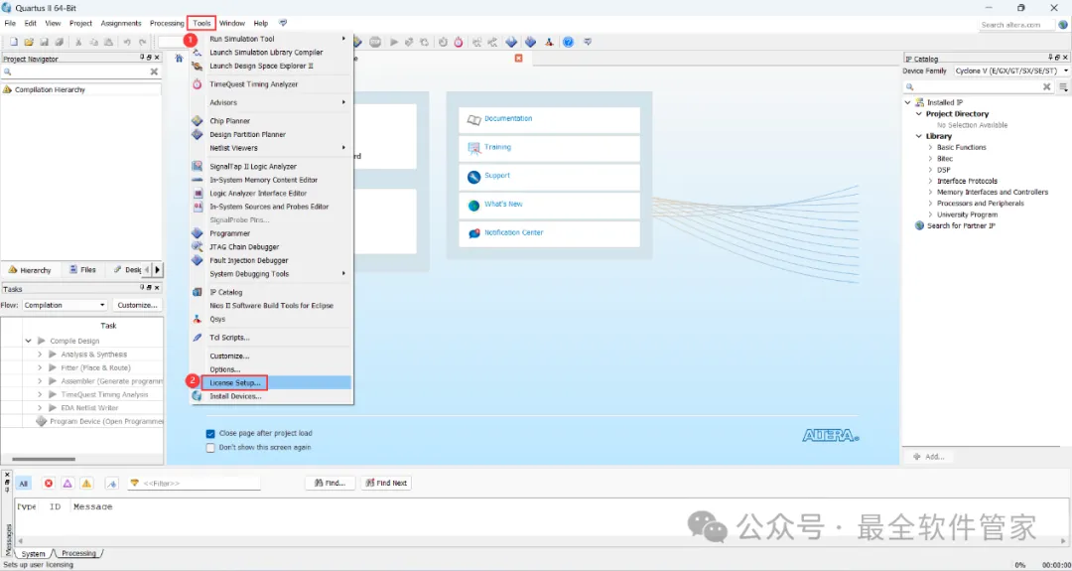Click the web globe icon beside Search altera.com
1072x571 pixels.
1062,25
